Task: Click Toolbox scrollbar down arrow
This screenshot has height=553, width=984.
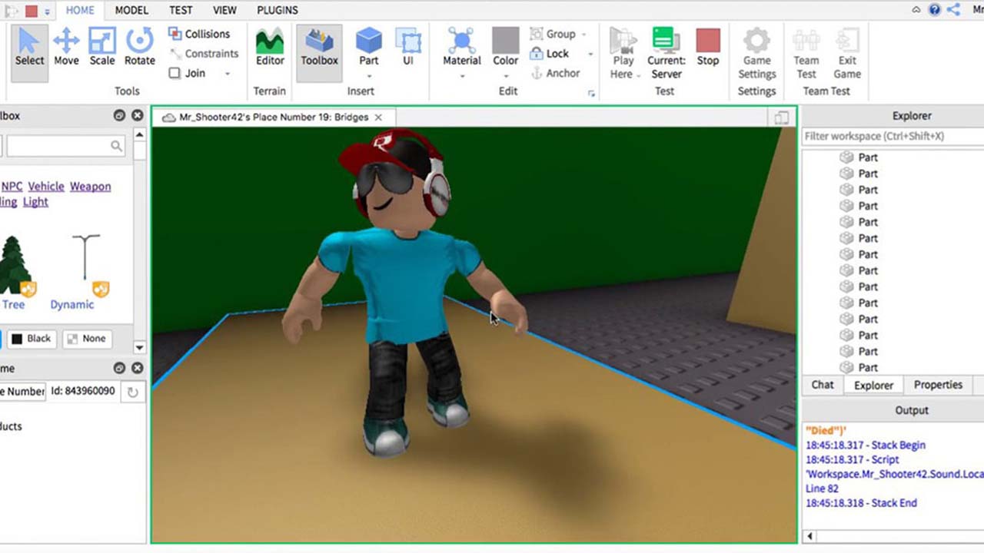Action: [x=139, y=347]
